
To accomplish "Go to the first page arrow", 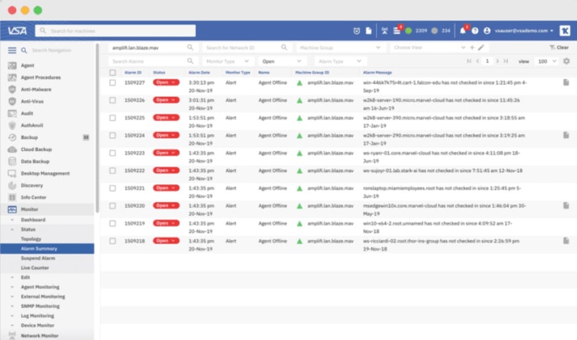I will [469, 61].
